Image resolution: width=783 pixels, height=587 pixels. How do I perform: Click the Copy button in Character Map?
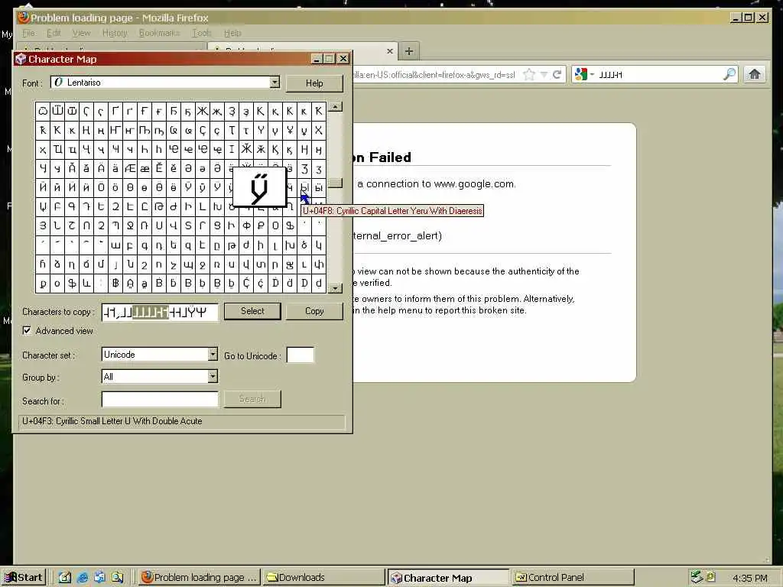pyautogui.click(x=314, y=311)
